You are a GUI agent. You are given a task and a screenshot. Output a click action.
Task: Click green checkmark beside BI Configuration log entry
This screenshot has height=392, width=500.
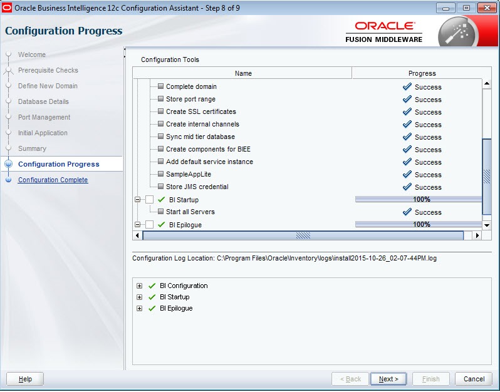tap(152, 286)
